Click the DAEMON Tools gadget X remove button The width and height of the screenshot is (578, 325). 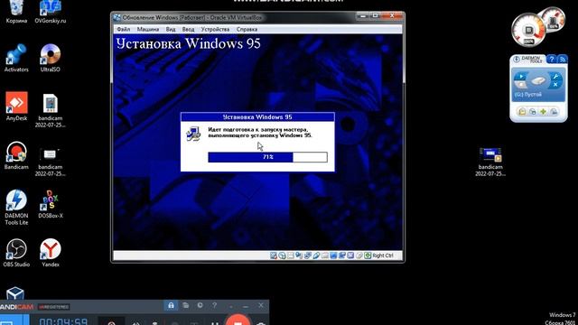(x=555, y=85)
